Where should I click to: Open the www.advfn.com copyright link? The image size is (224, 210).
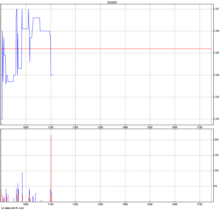[x=12, y=208]
